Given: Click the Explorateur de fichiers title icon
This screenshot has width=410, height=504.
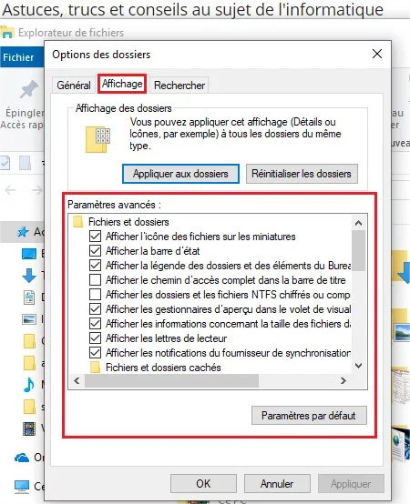Looking at the screenshot, I should click(7, 32).
